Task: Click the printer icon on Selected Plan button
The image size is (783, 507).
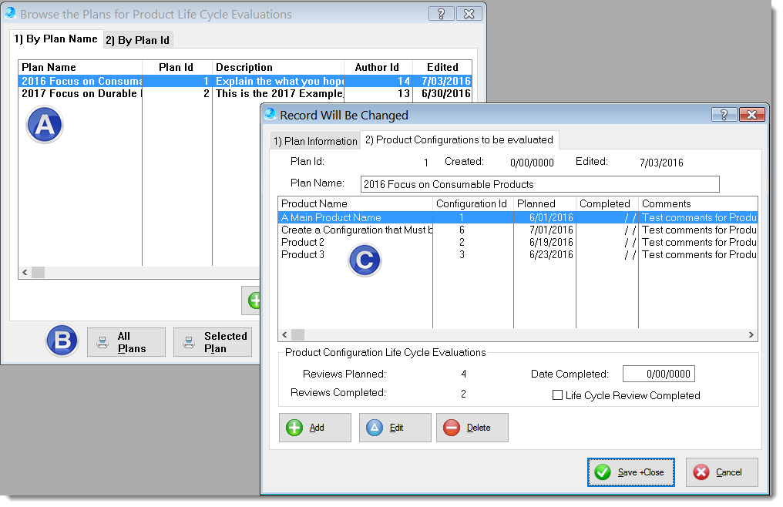Action: pyautogui.click(x=190, y=341)
